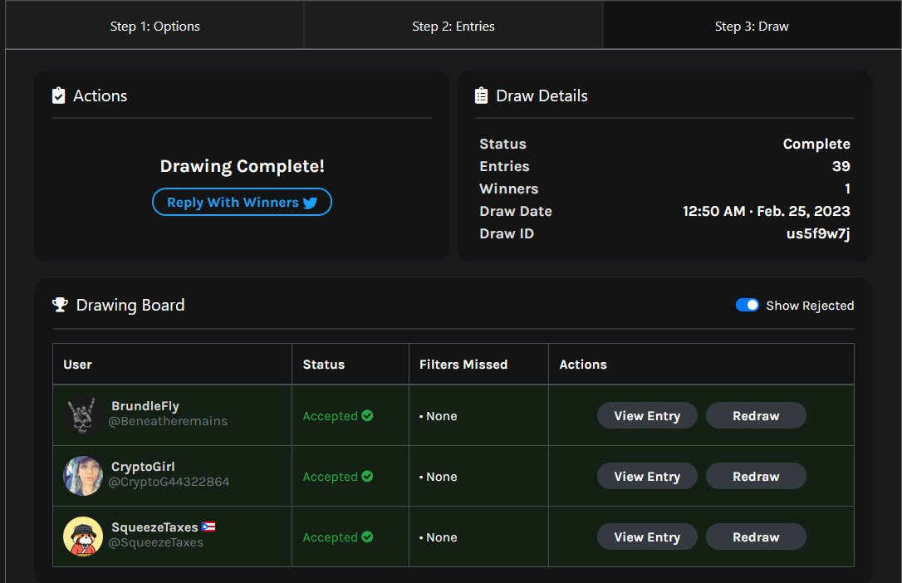
Task: Click the green Accepted checkmark for BrundleFly
Action: [x=367, y=415]
